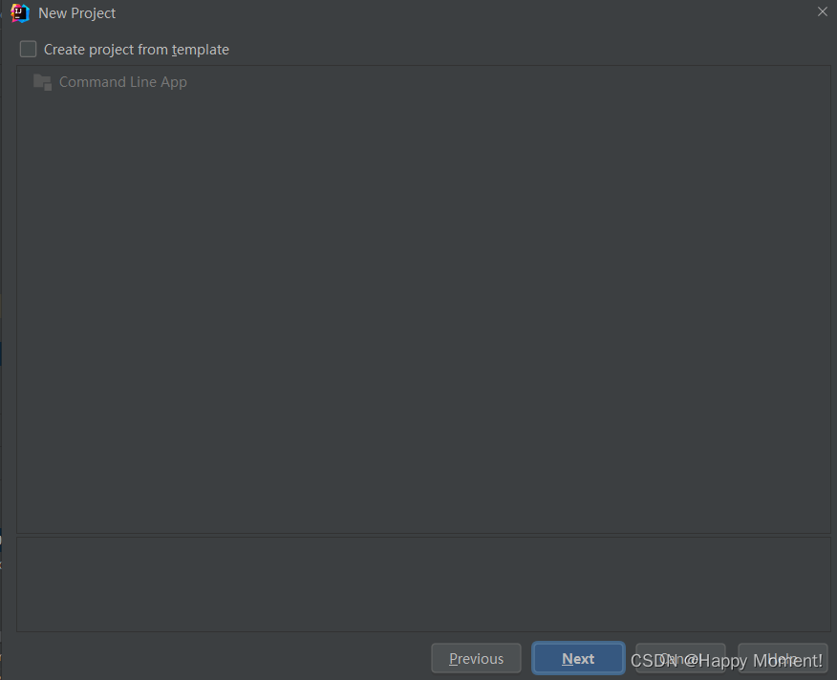Enable the Create project from template checkbox
This screenshot has width=837, height=680.
pos(29,49)
